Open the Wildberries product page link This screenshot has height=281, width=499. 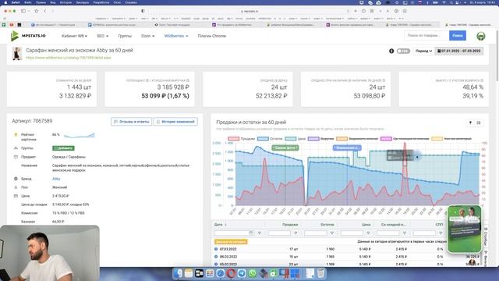click(69, 58)
